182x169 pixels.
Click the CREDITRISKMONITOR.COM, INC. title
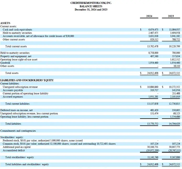(x=91, y=3)
